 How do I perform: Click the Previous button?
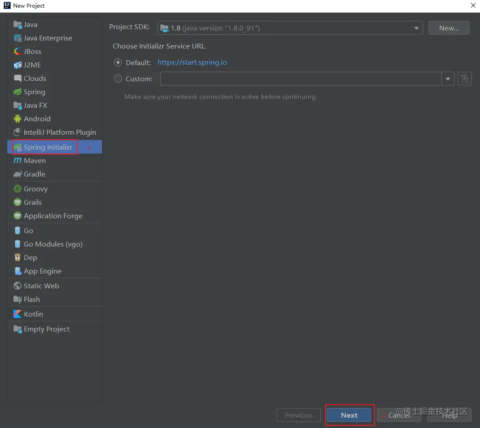(x=299, y=415)
